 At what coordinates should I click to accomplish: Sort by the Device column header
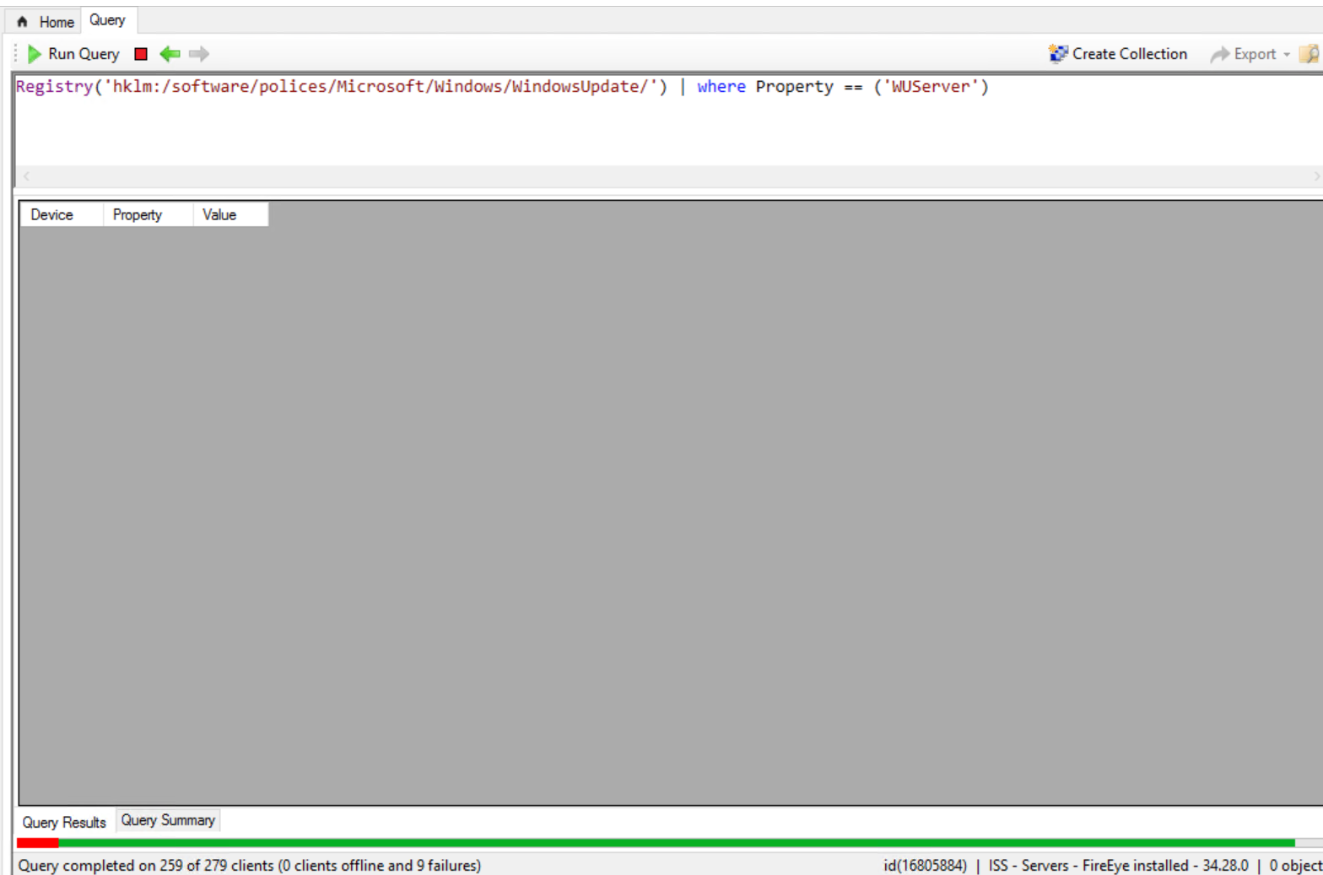click(62, 214)
